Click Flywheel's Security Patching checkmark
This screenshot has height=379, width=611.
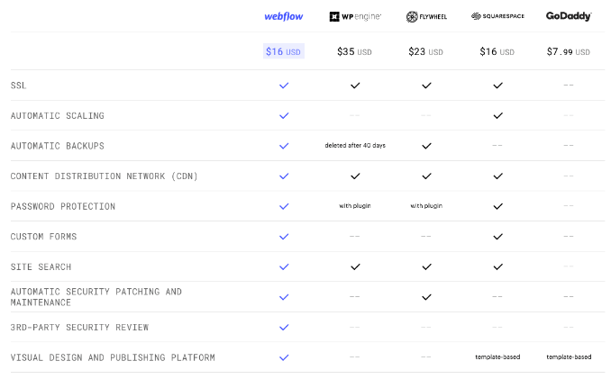[426, 296]
